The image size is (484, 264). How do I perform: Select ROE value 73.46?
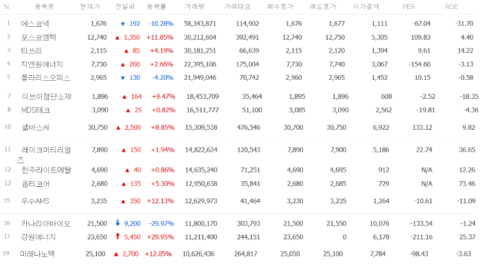tap(467, 184)
